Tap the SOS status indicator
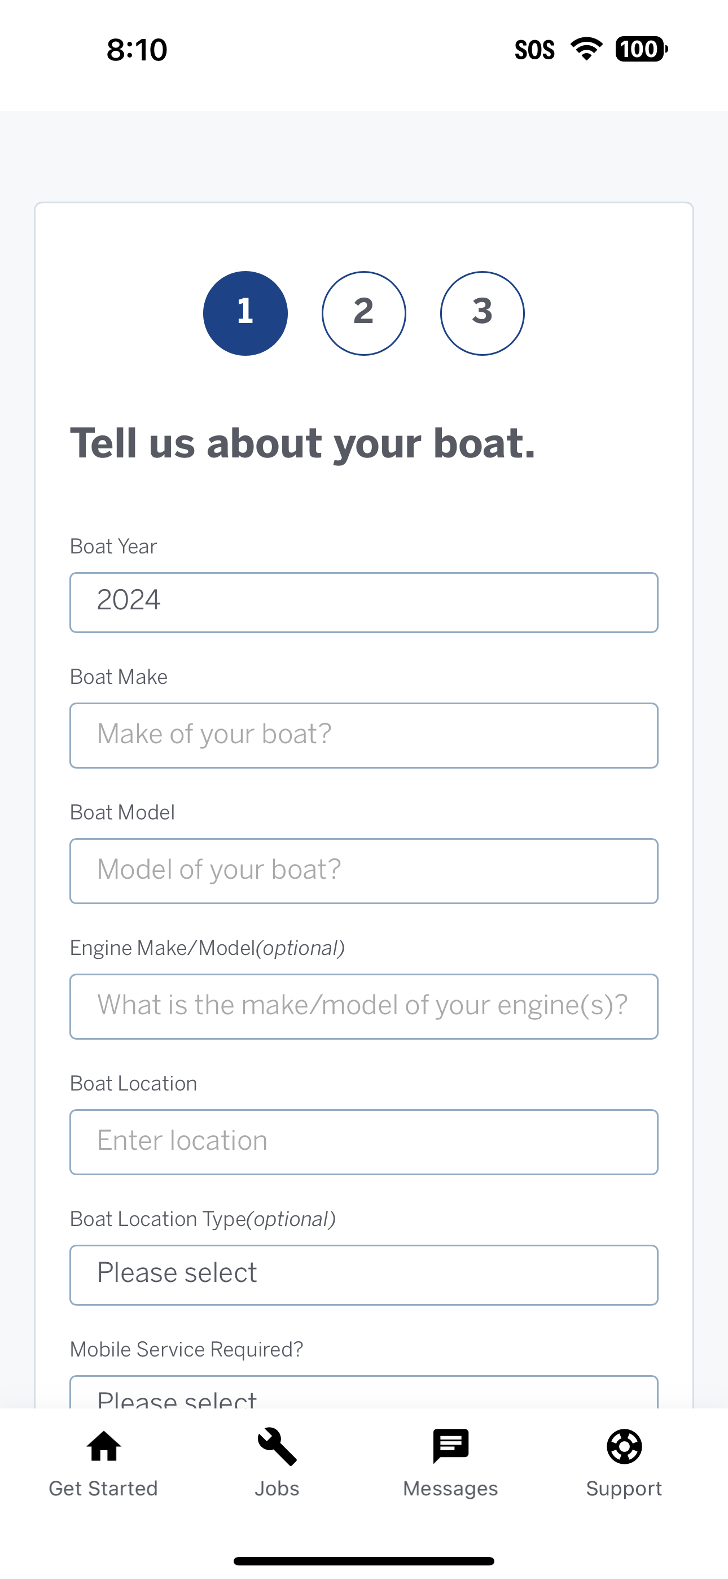728x1579 pixels. pos(534,50)
